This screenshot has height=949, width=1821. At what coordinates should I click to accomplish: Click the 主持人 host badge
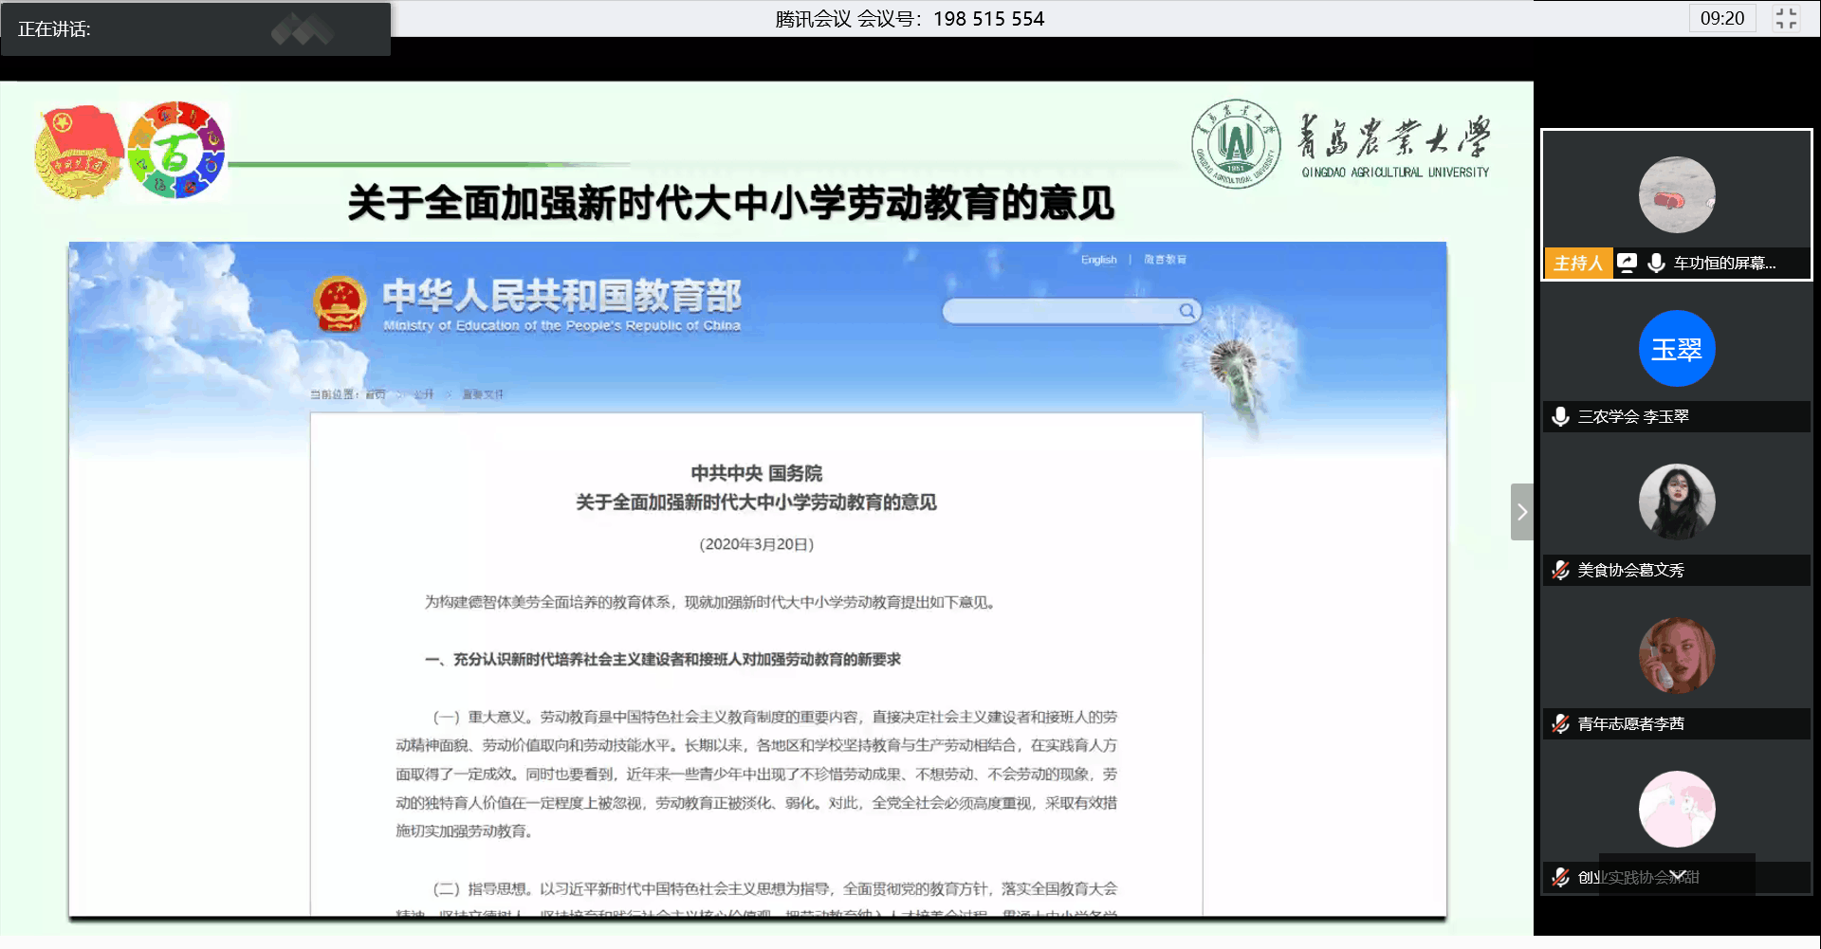tap(1578, 263)
